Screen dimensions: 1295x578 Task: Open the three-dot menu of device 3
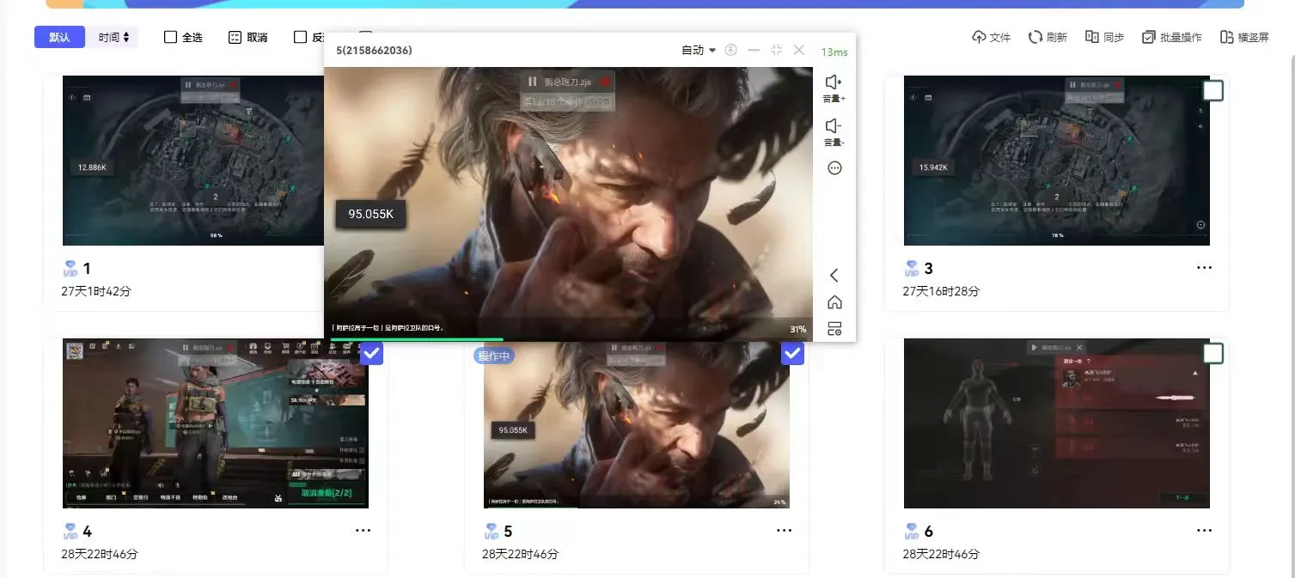1204,268
